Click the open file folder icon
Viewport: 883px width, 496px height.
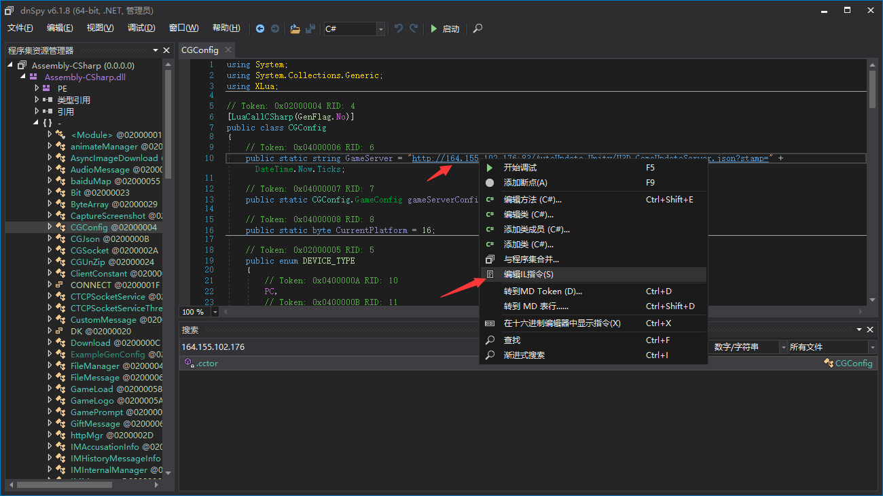tap(295, 29)
